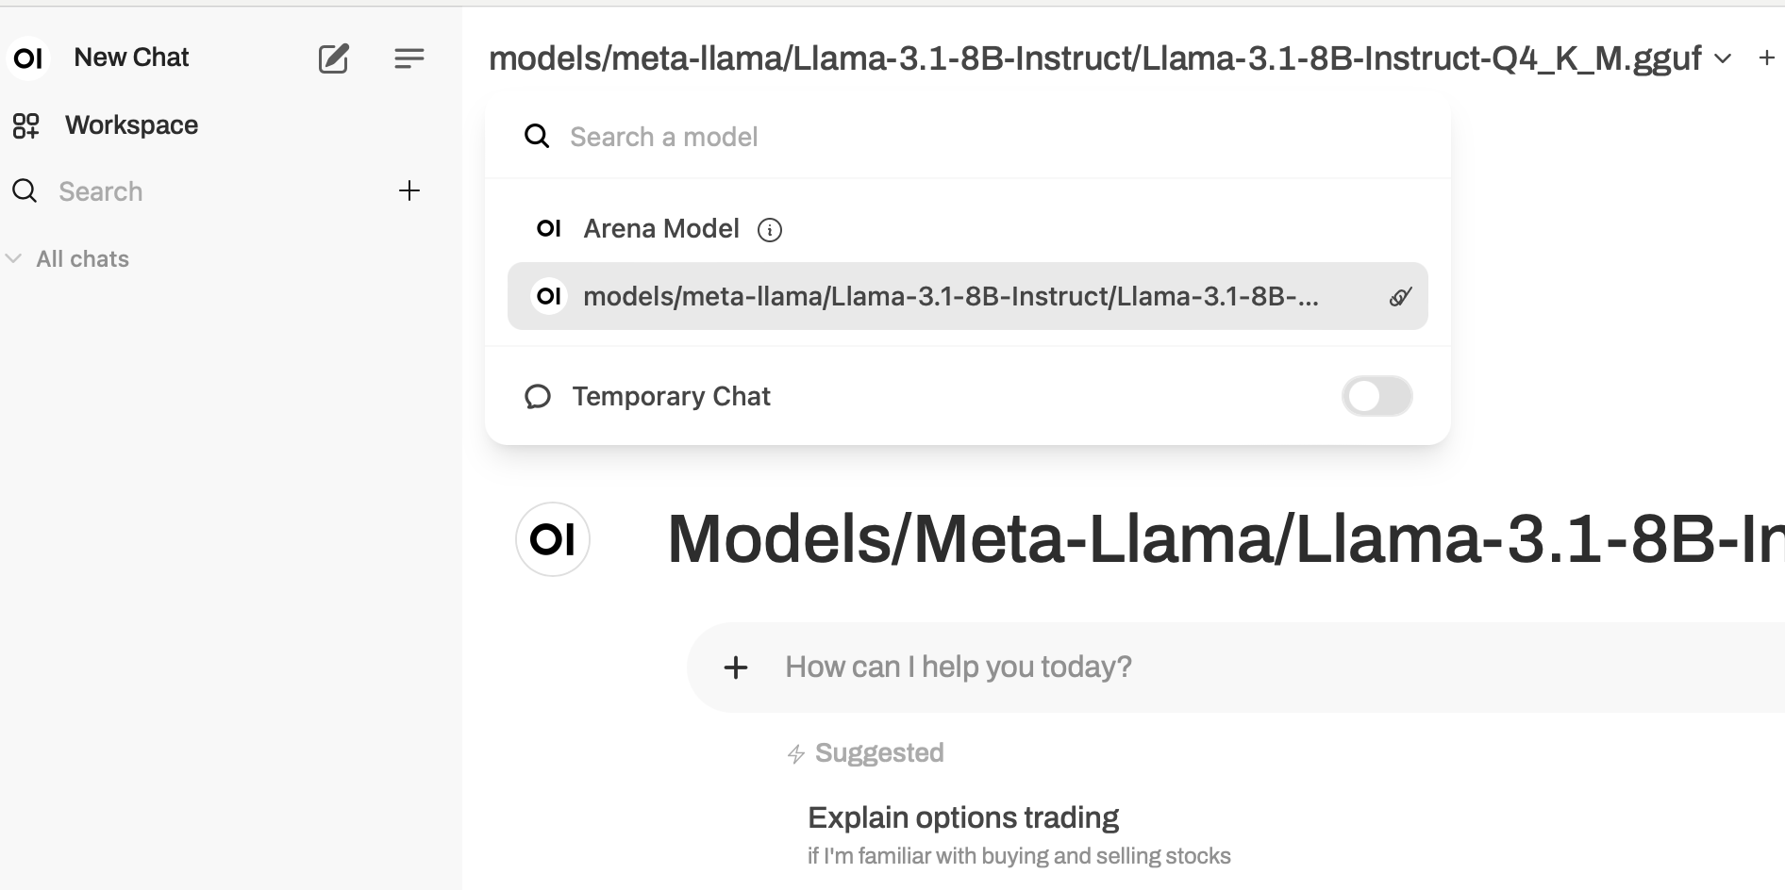Select the Llama-3.1-8B-Instruct model entry
Screen dimensions: 1785x890
point(950,296)
